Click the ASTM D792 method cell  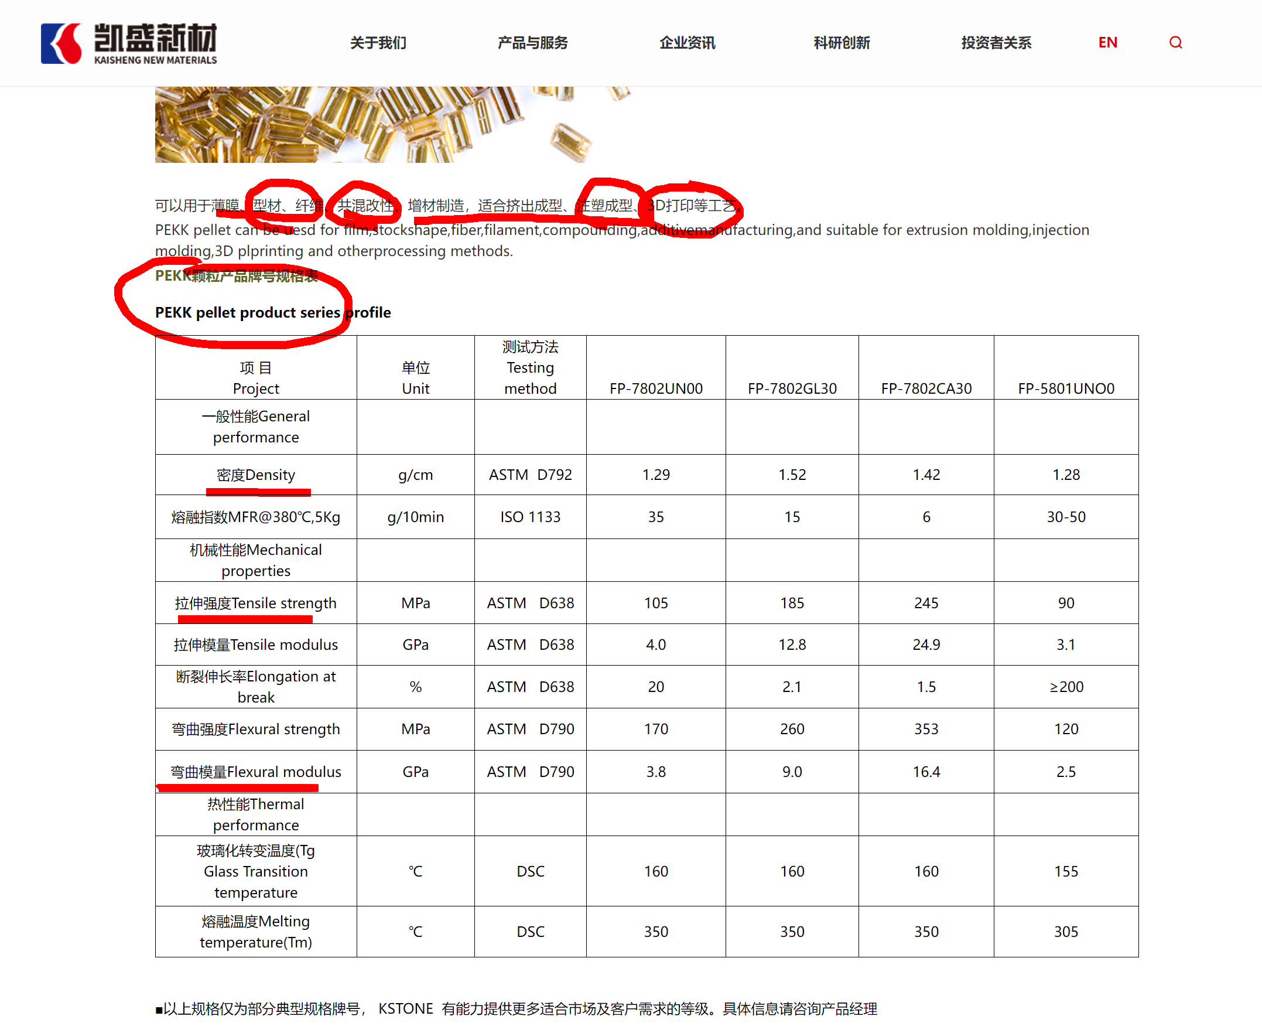[x=531, y=475]
